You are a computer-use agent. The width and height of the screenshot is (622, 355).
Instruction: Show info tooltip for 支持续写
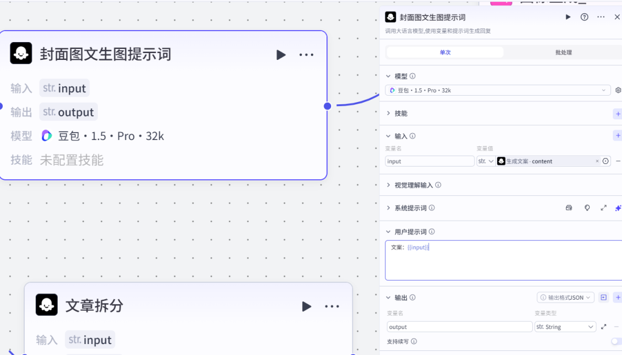[414, 342]
